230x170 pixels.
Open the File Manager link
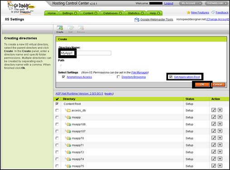coord(139,72)
